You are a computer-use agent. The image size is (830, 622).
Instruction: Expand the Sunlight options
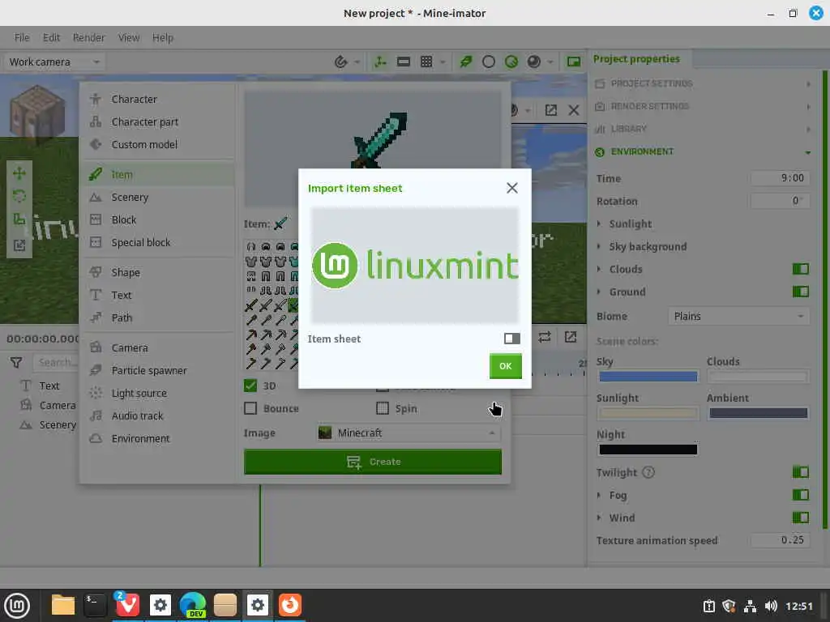click(599, 224)
